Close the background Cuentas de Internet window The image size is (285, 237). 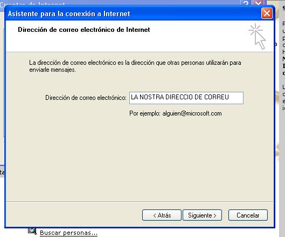[258, 3]
